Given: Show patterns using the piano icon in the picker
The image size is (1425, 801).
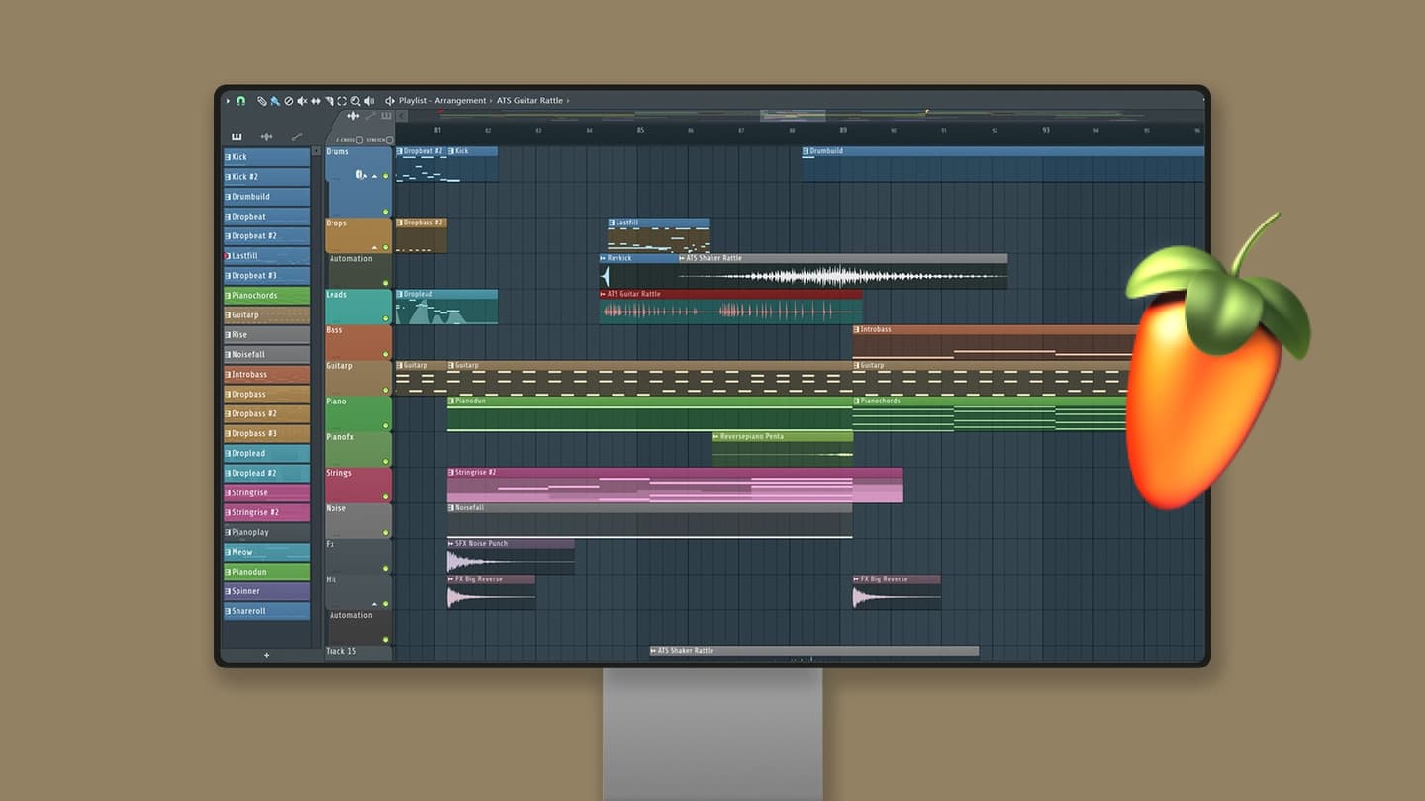Looking at the screenshot, I should [x=237, y=136].
